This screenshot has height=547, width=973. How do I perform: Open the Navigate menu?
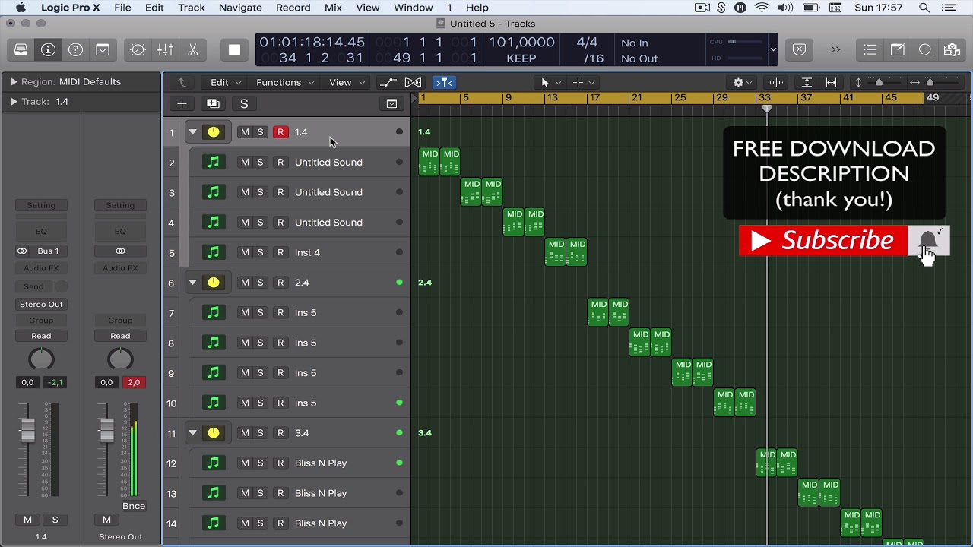(x=239, y=8)
